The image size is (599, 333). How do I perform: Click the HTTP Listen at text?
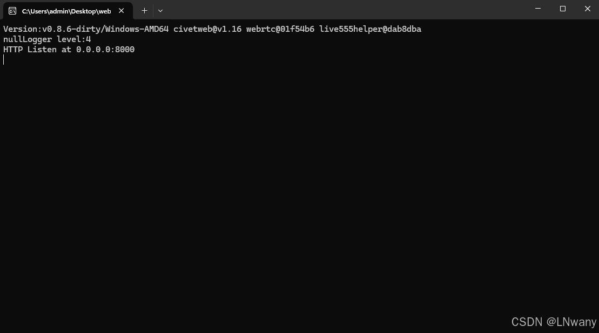point(38,50)
